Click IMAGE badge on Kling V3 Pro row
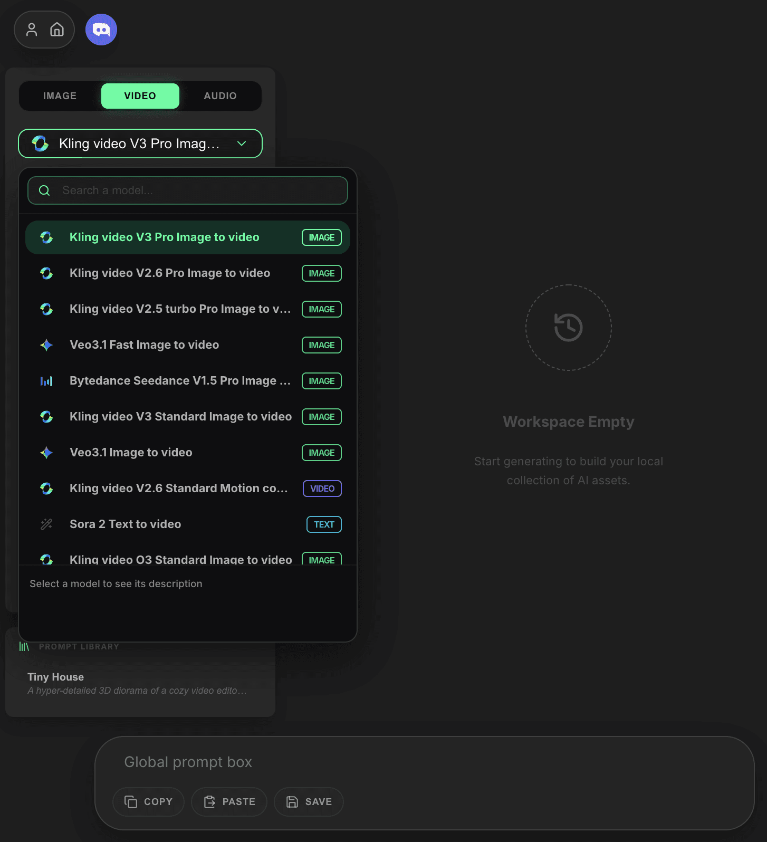Image resolution: width=767 pixels, height=842 pixels. click(322, 237)
